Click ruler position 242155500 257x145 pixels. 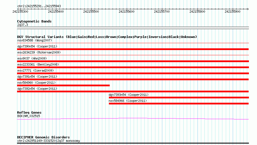[91, 12]
